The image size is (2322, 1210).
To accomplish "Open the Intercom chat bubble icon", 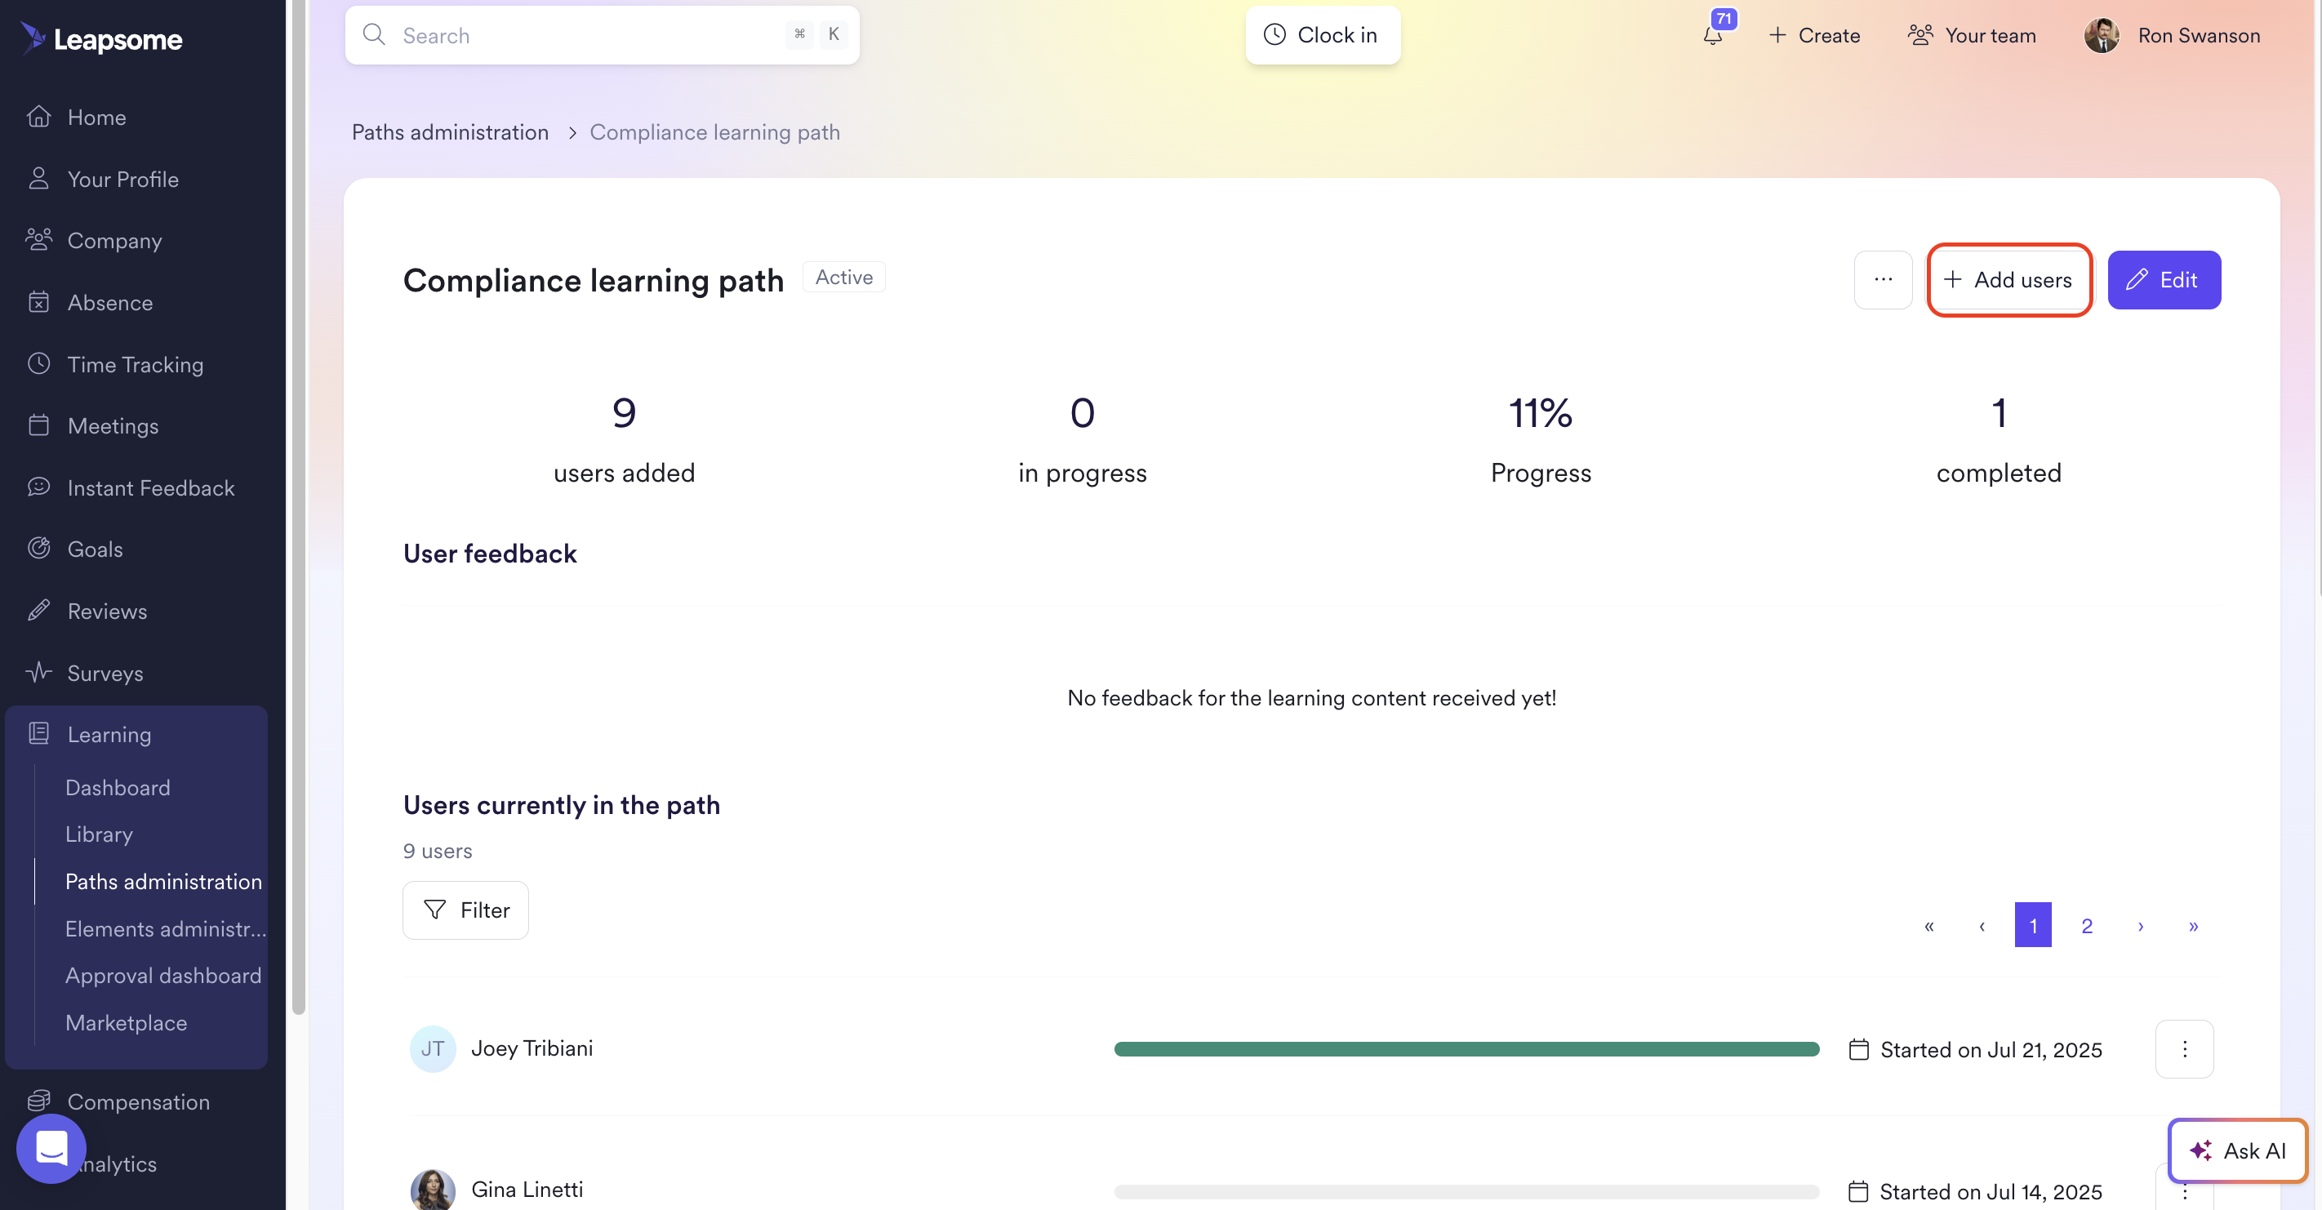I will click(51, 1148).
